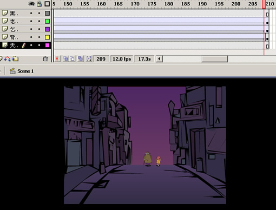Hide the 老.. layer using its eye-column dot
Viewport: 276px width, 210px height.
[x=31, y=21]
